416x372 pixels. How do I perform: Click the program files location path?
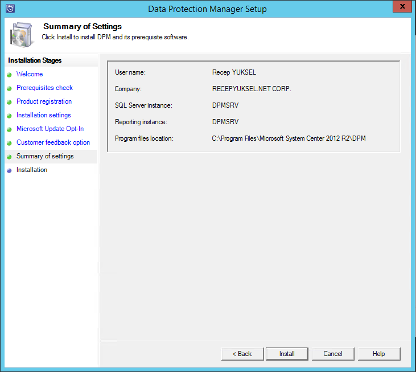click(289, 138)
